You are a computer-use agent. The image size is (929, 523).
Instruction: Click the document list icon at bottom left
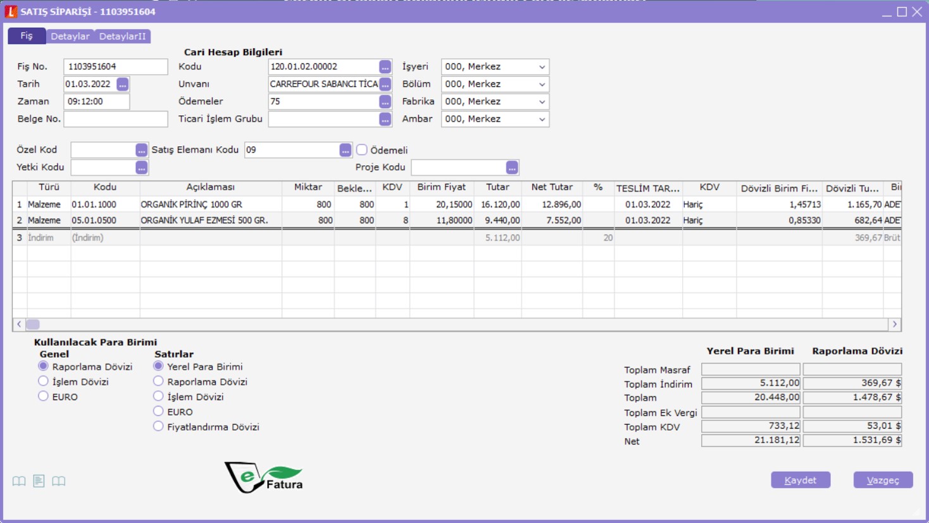click(39, 481)
